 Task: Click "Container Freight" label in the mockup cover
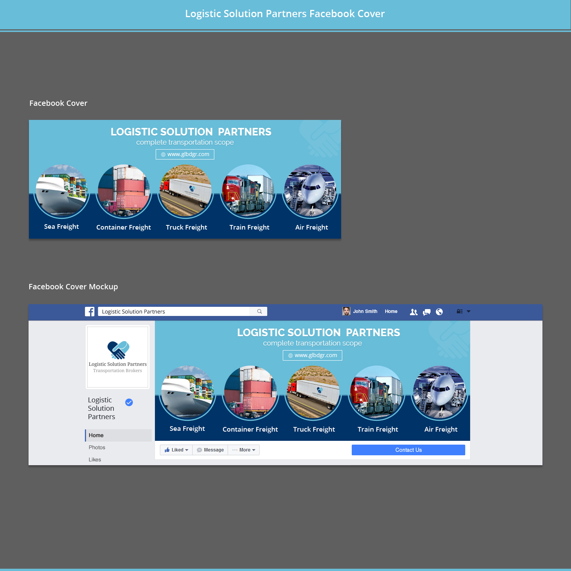[x=250, y=429]
